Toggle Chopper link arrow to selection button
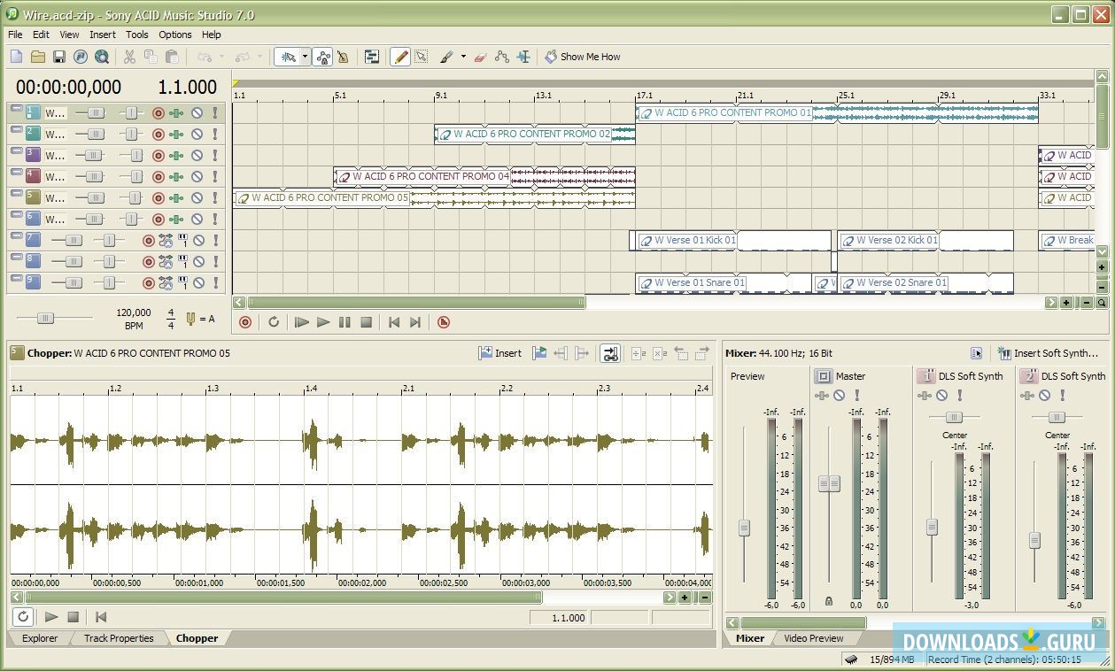This screenshot has height=671, width=1115. pyautogui.click(x=609, y=353)
